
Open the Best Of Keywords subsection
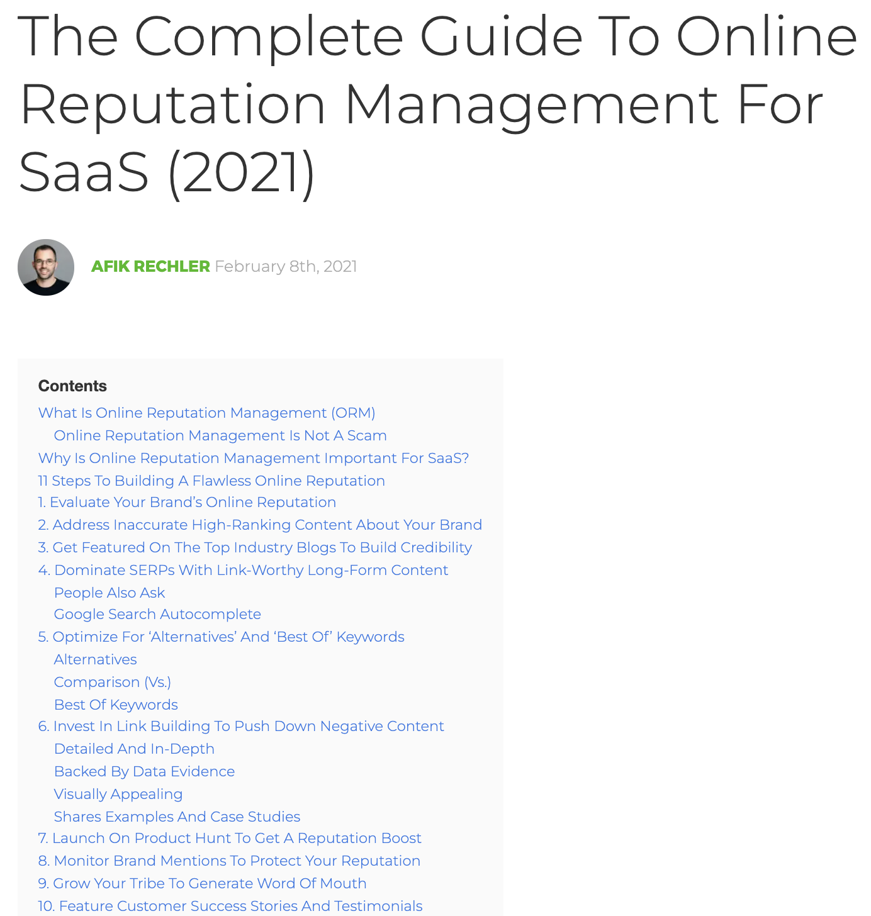pyautogui.click(x=116, y=705)
